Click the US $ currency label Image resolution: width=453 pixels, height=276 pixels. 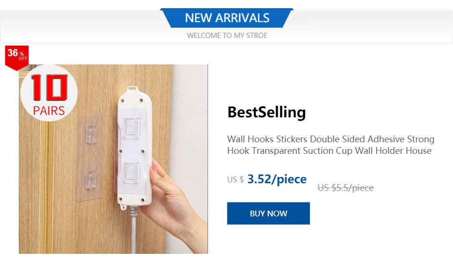[235, 180]
